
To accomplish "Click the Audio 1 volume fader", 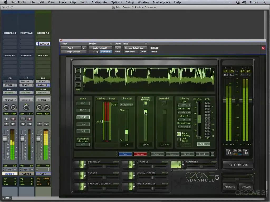I will click(x=5, y=137).
